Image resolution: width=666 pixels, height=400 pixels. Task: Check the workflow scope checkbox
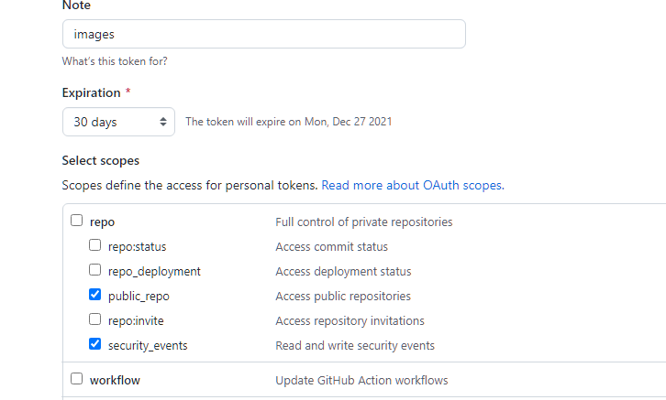(x=76, y=379)
